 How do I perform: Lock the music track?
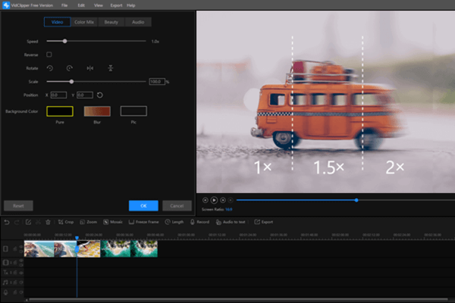[x=15, y=283]
